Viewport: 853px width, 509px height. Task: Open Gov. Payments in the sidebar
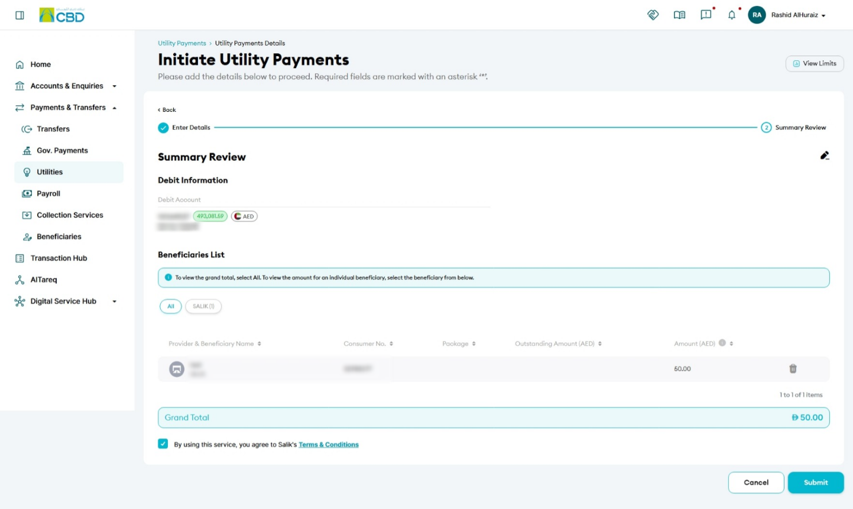[62, 151]
